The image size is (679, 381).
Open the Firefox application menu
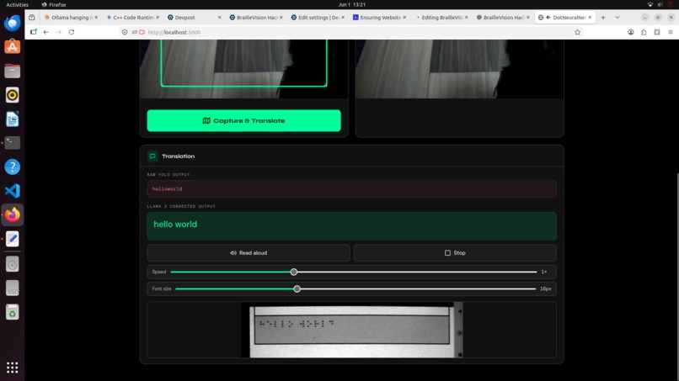671,32
